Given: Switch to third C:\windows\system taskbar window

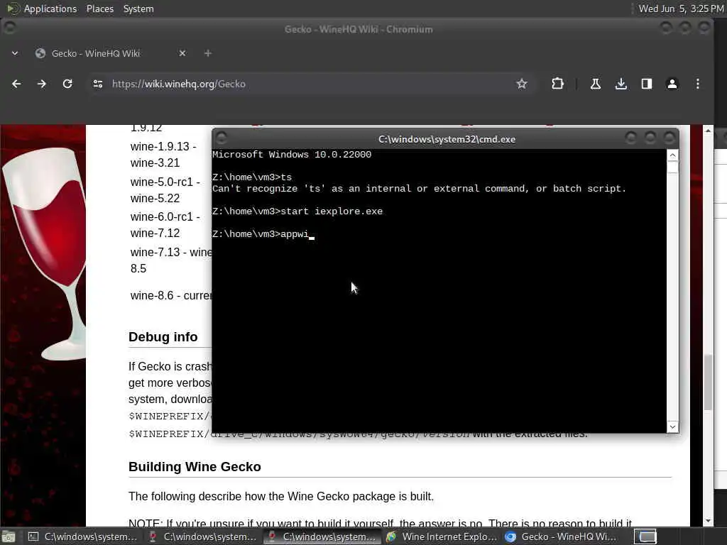Looking at the screenshot, I should click(x=322, y=536).
